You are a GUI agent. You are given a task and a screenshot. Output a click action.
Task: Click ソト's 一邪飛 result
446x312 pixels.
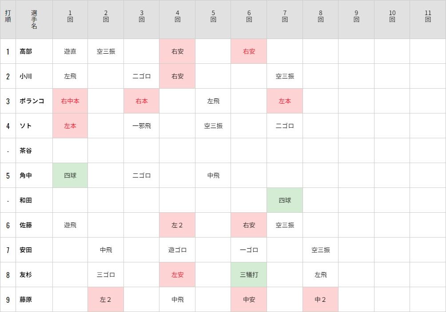click(x=141, y=126)
